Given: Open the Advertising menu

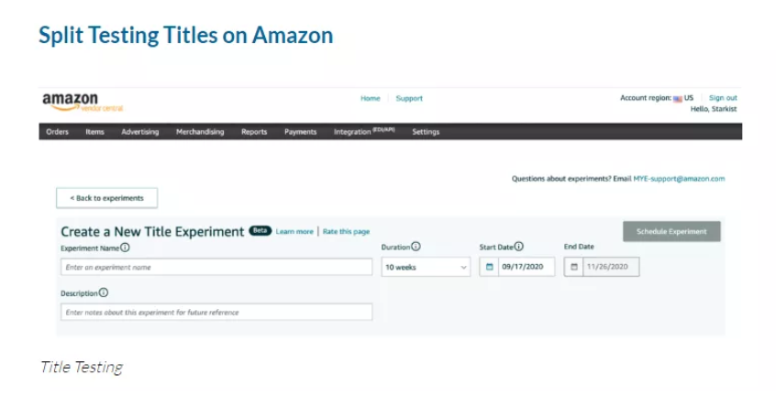Looking at the screenshot, I should 140,132.
